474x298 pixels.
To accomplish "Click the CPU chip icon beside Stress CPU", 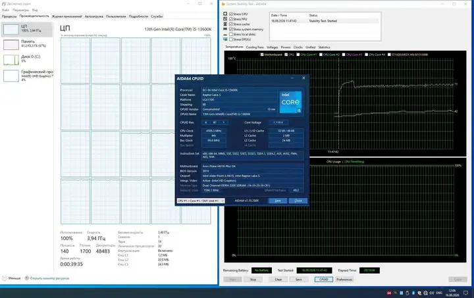I will 225,14.
